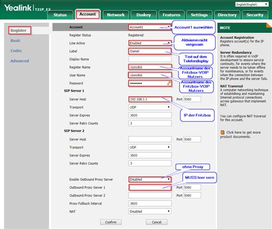Go to the Network tab
Screen dimensions: 272x229
click(x=116, y=15)
